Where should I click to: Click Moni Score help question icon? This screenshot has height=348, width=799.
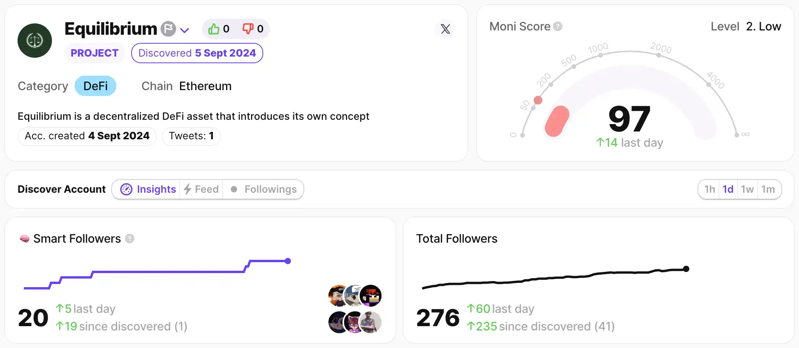tap(558, 27)
